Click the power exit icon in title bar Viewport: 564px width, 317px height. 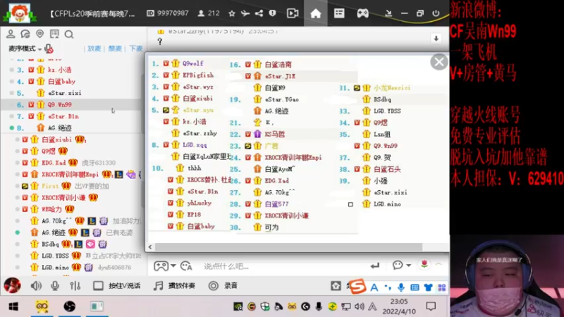(x=436, y=13)
